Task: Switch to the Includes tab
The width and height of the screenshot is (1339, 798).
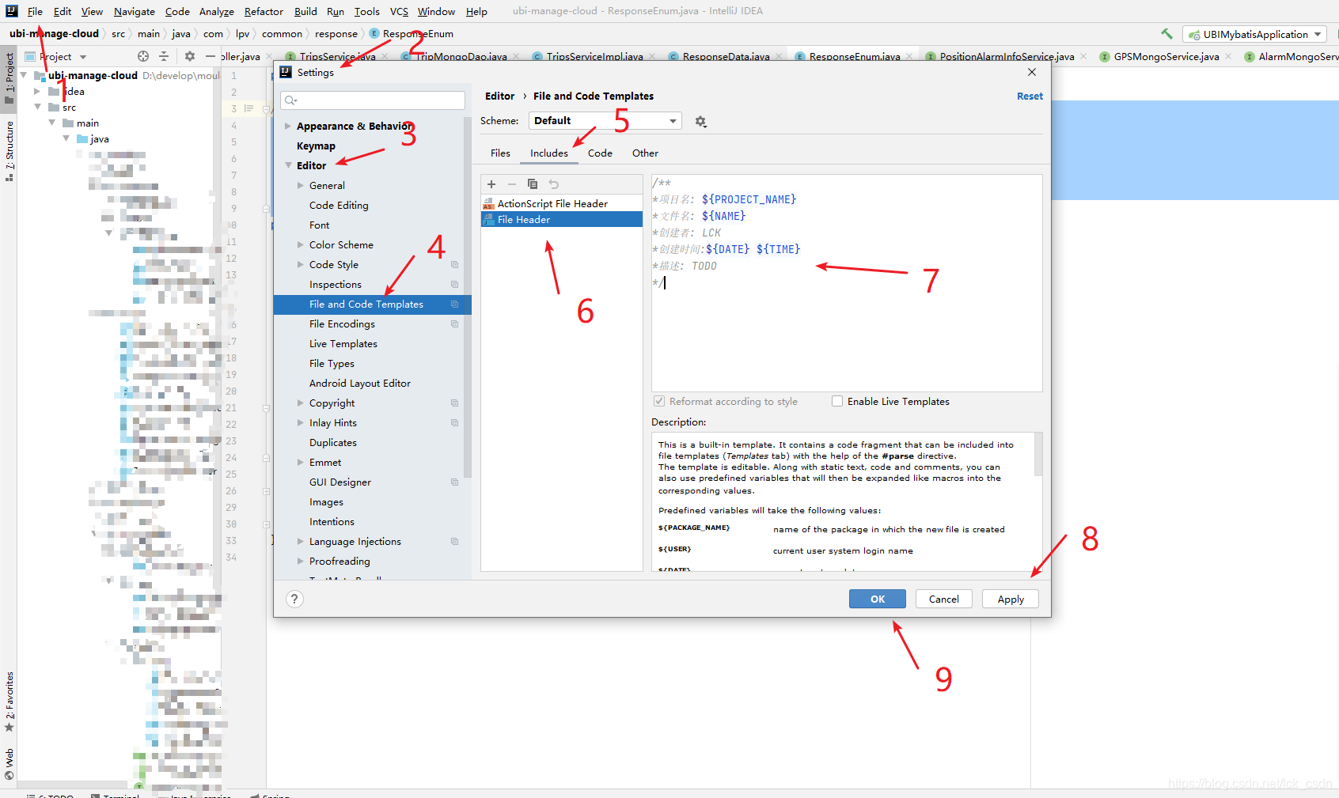Action: (549, 153)
